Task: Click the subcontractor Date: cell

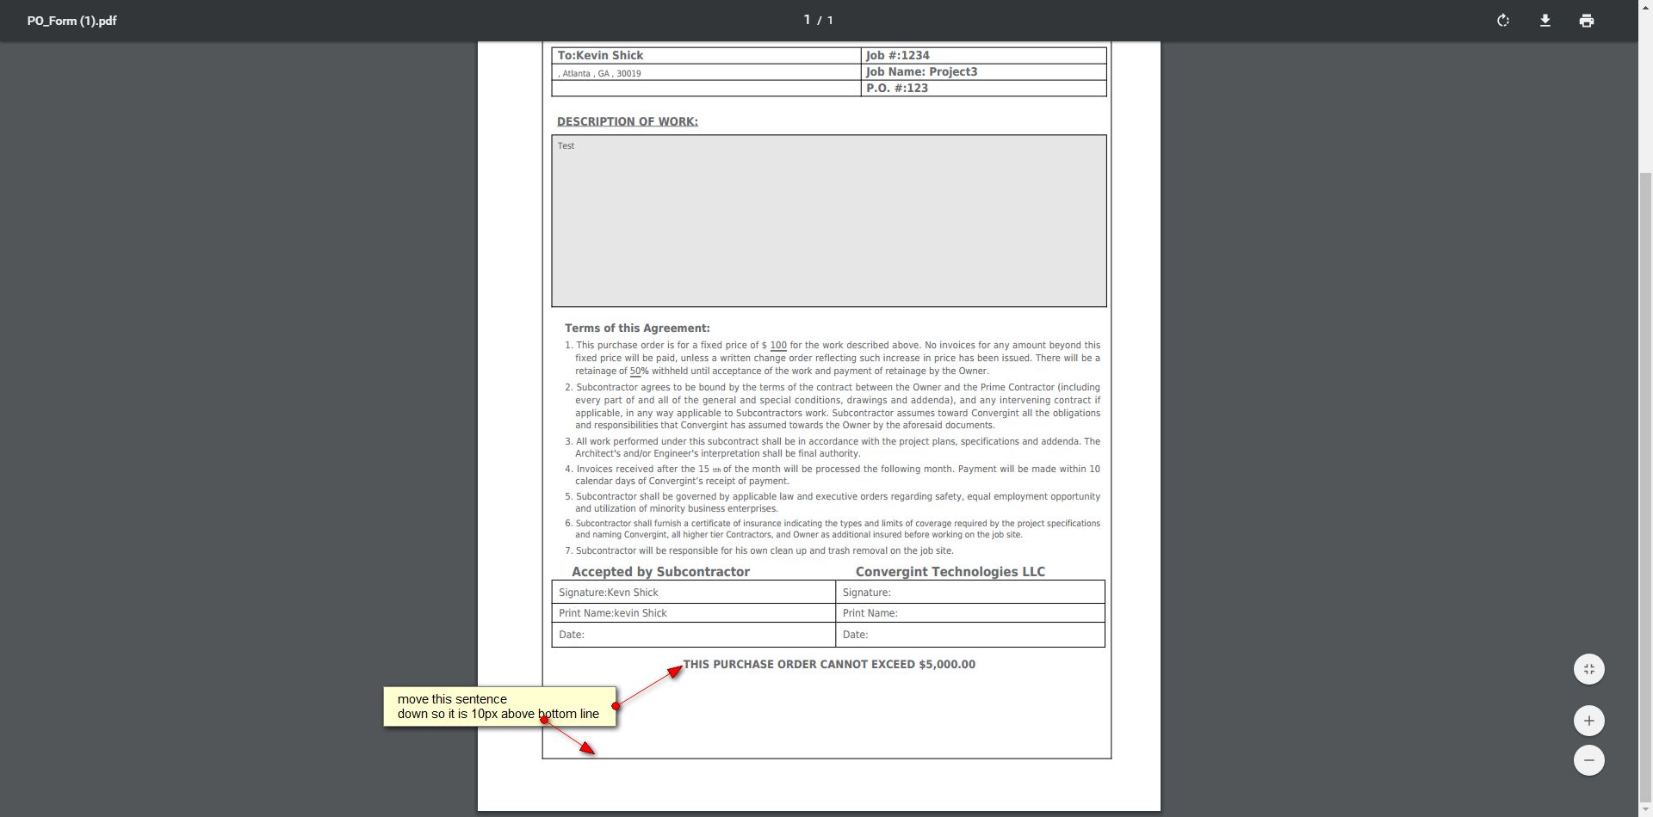Action: [694, 635]
